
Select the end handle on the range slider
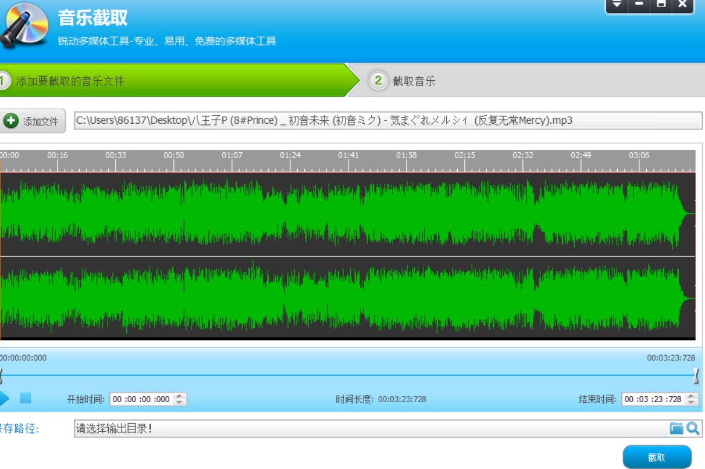[x=696, y=376]
